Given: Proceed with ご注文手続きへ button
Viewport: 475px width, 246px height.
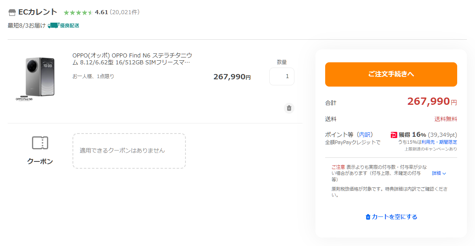Looking at the screenshot, I should point(391,74).
